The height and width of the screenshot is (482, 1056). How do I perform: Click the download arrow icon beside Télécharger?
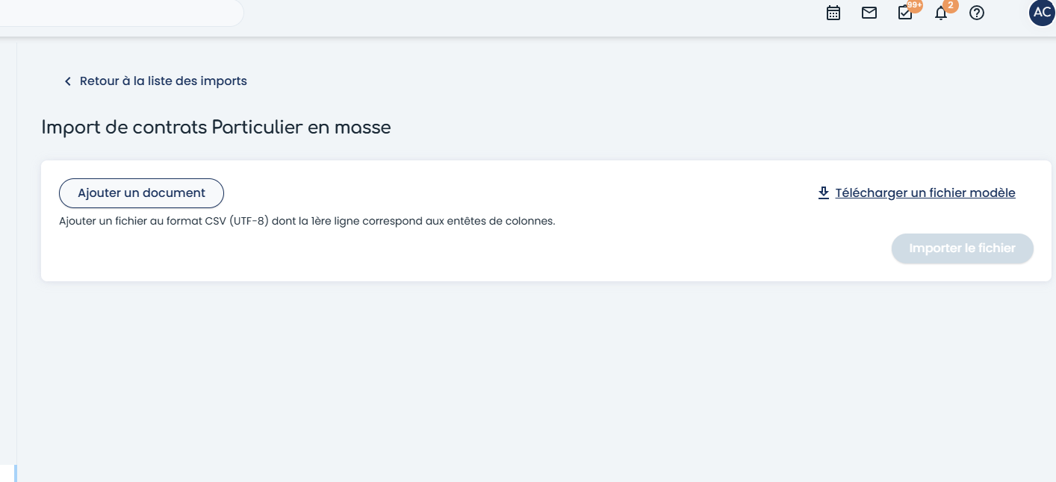point(824,193)
